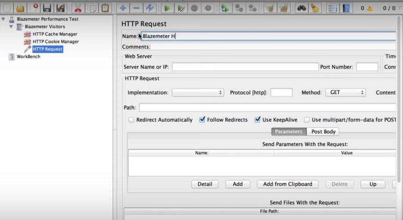Collapse Blazemeter Visitors thread group node
Viewport: 403px width, 220px height.
[11, 26]
